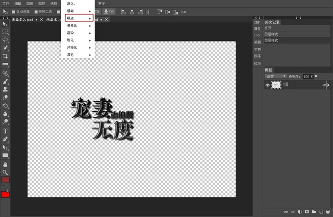333x217 pixels.
Task: Select the Type tool
Action: (5, 131)
